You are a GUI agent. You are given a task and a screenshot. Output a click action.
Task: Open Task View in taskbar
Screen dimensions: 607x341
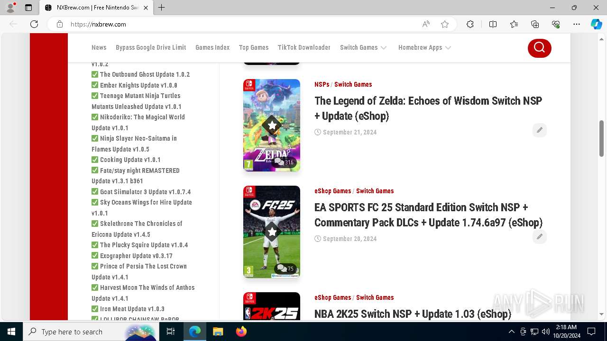coord(171,332)
